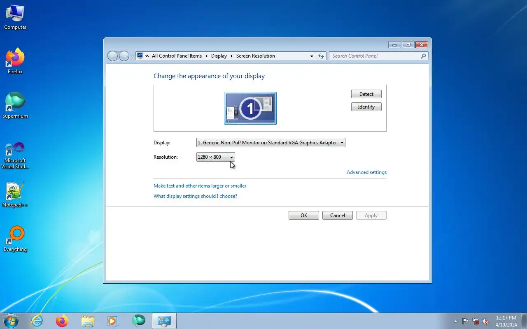Image resolution: width=527 pixels, height=329 pixels.
Task: Navigate to Display breadcrumb
Action: (219, 56)
